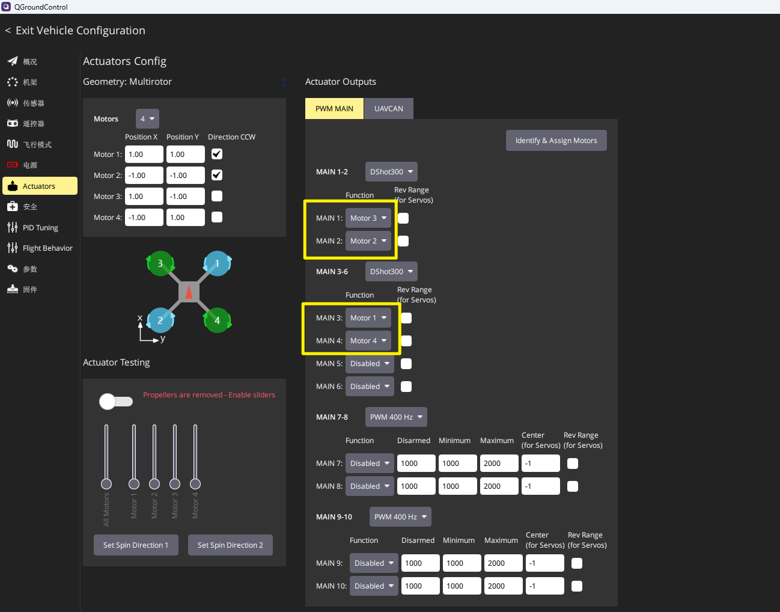Click the radio controller icon
Screen dimensions: 780x612
13,123
